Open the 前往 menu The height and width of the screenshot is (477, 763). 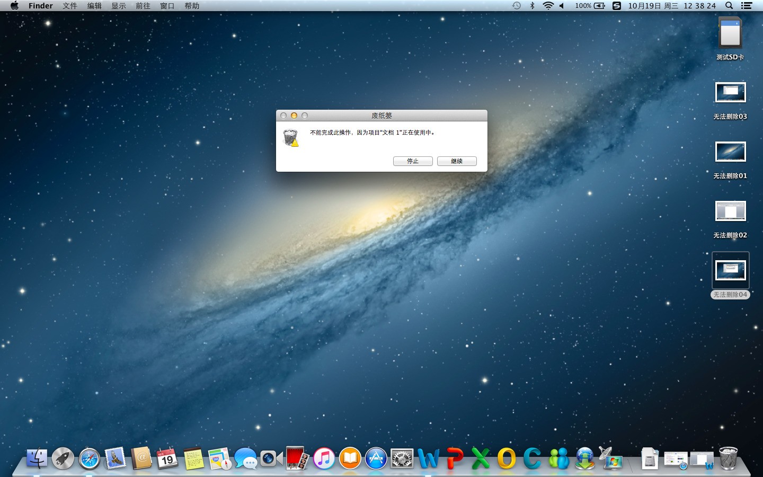point(143,6)
